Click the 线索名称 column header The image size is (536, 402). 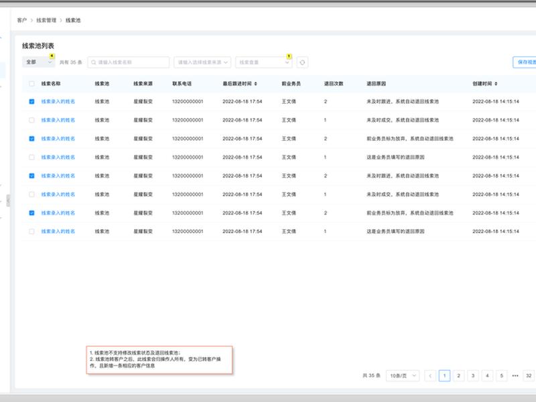click(51, 84)
